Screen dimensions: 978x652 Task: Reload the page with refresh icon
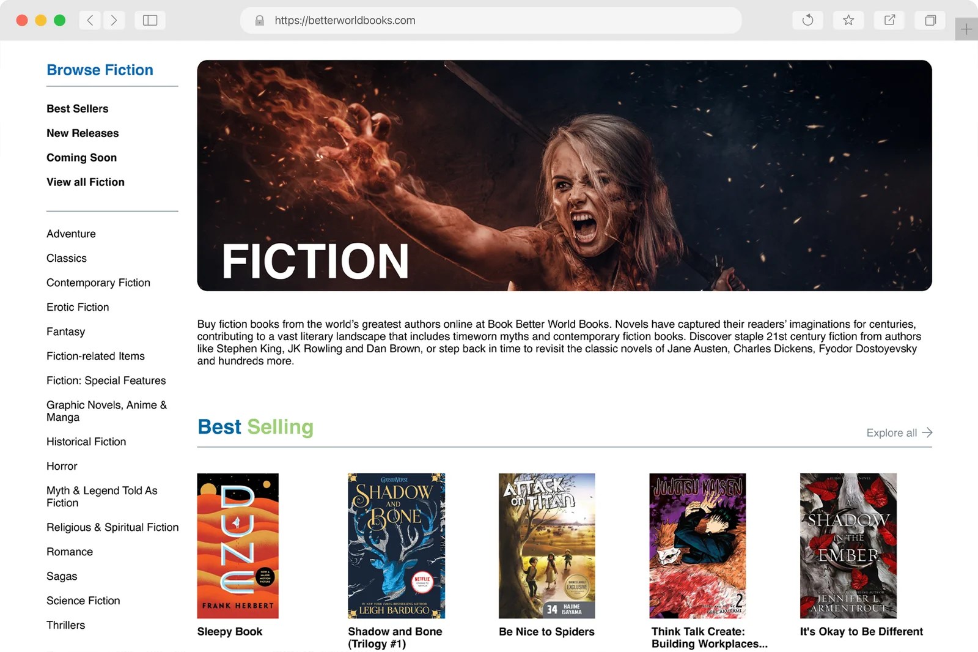click(x=807, y=20)
